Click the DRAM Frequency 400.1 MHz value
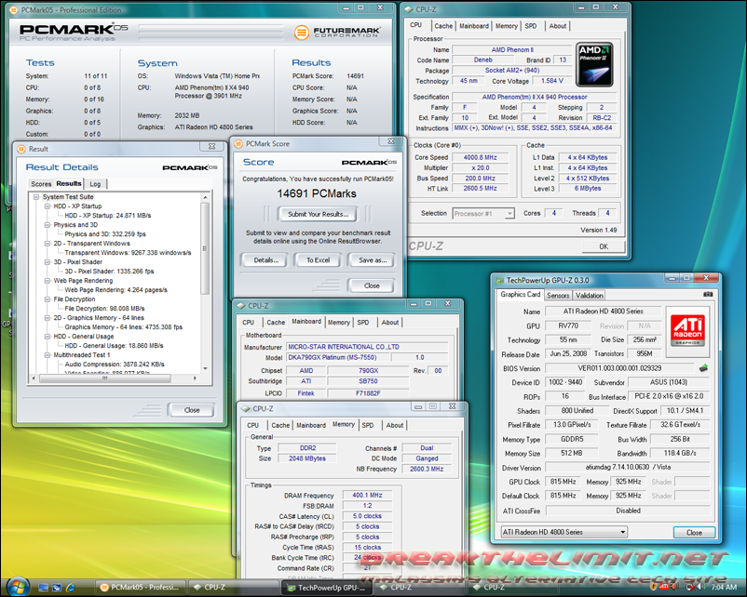 pyautogui.click(x=367, y=496)
